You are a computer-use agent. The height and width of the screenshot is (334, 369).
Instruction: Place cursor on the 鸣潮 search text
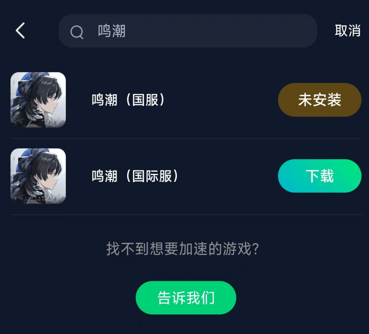pyautogui.click(x=112, y=31)
